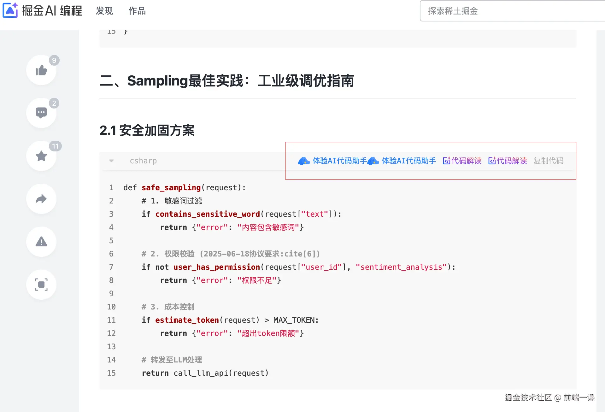Star the article using the favorite icon

[x=41, y=156]
